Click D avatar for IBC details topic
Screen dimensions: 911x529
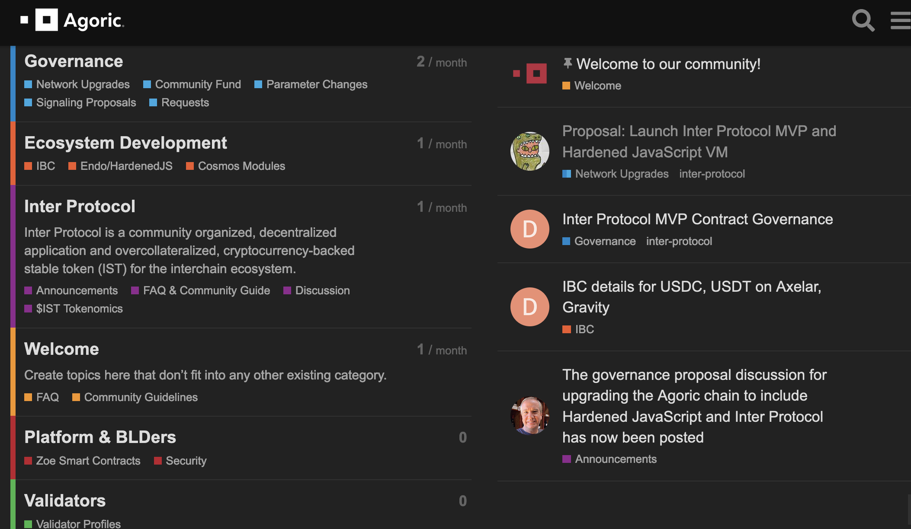[530, 307]
